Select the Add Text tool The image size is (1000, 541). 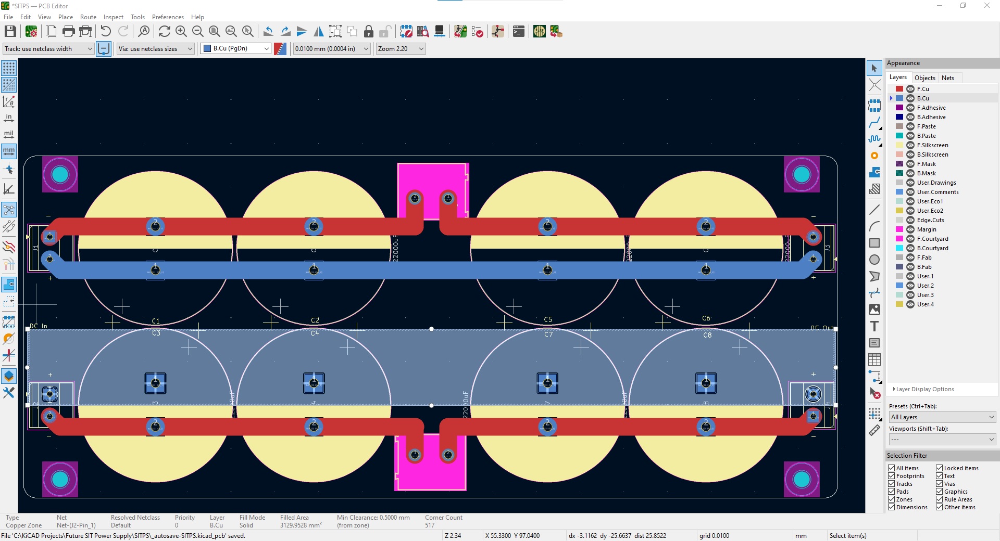click(x=874, y=327)
